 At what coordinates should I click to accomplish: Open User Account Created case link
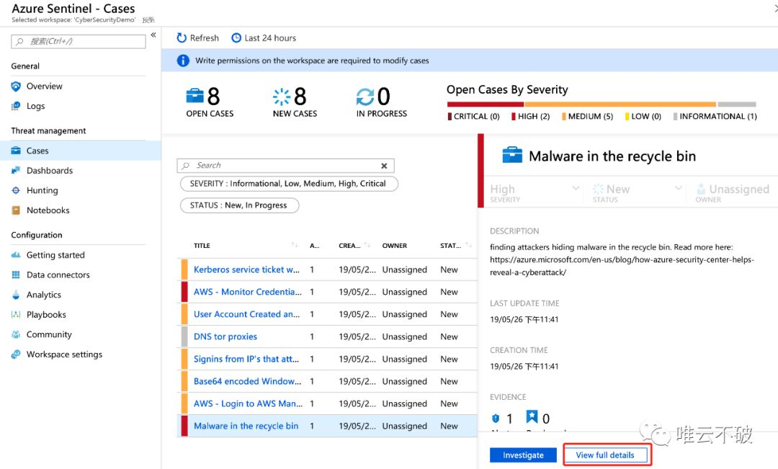point(246,314)
